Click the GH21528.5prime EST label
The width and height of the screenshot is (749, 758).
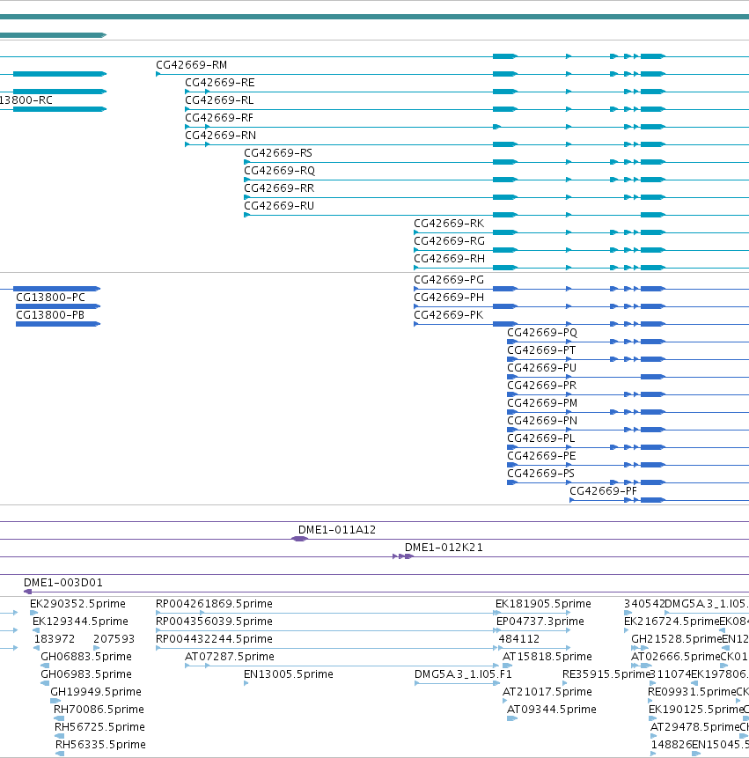pos(677,639)
